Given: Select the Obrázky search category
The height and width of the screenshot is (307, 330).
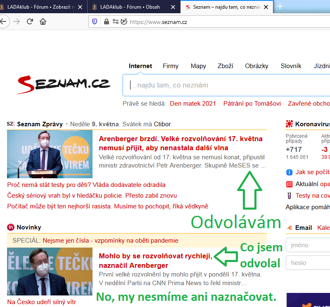Looking at the screenshot, I should tap(256, 66).
